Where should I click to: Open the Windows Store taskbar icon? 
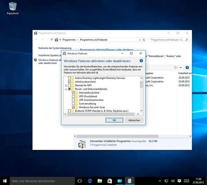click(110, 181)
